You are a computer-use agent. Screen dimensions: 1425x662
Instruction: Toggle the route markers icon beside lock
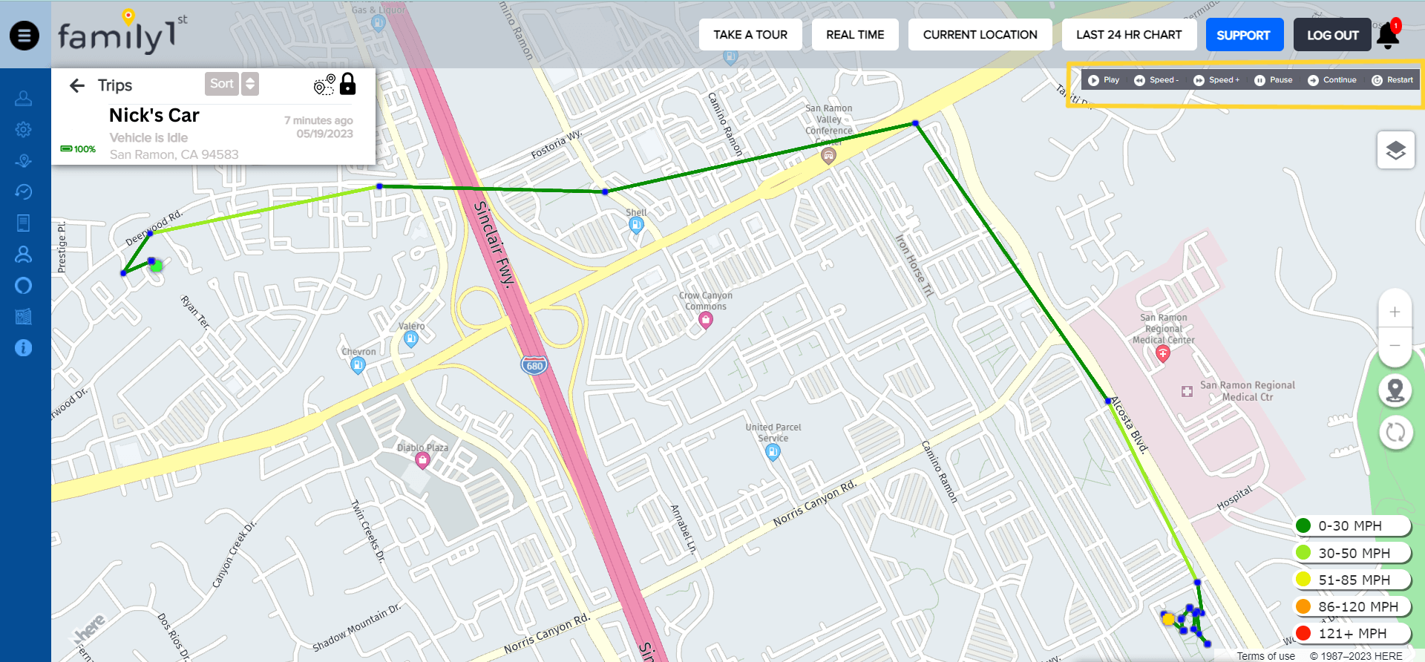click(x=324, y=85)
